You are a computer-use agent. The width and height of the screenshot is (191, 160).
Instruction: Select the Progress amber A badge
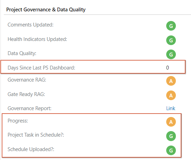pyautogui.click(x=171, y=122)
